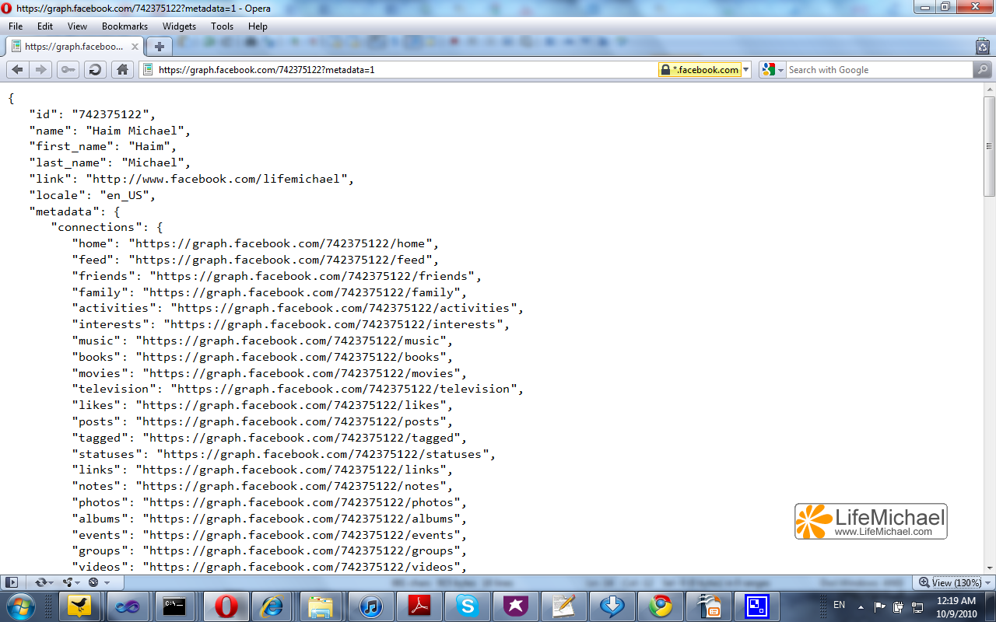Click the Search with Google field
This screenshot has height=622, width=996.
(x=879, y=70)
